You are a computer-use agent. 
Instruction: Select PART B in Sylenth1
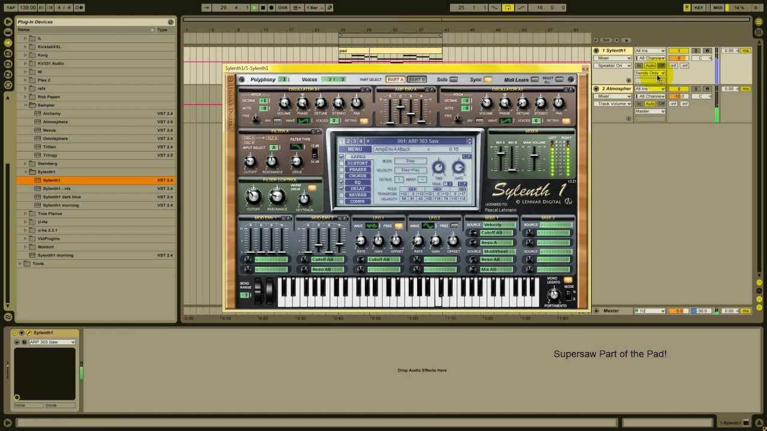click(416, 80)
